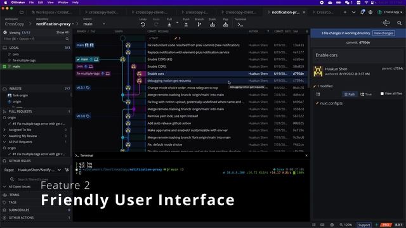Click the View changes button

click(x=383, y=33)
